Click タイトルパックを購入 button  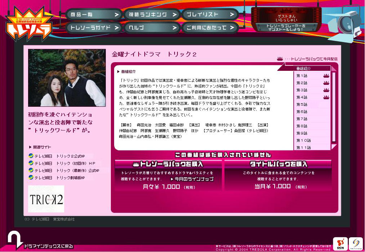[x=278, y=164]
